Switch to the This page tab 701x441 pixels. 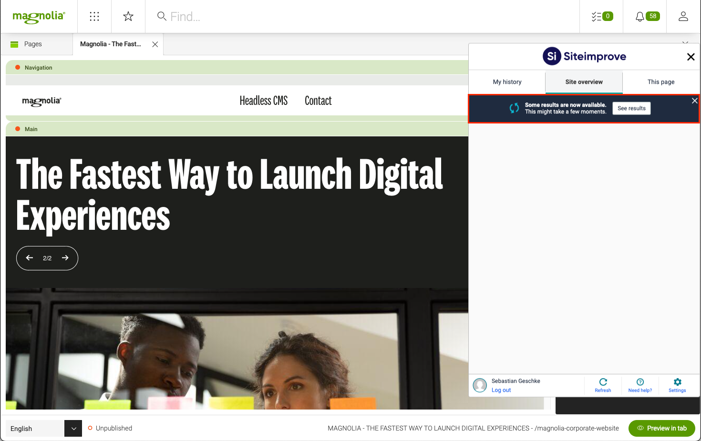point(660,82)
